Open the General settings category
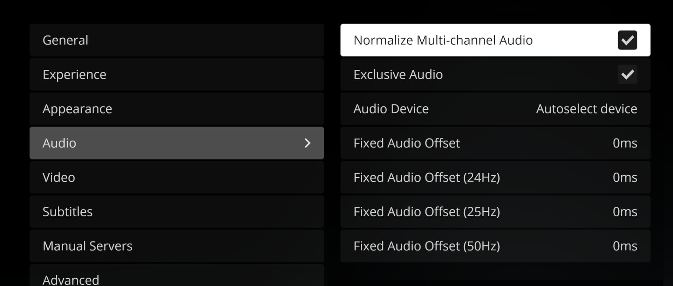Screen dimensions: 673x286 [177, 40]
